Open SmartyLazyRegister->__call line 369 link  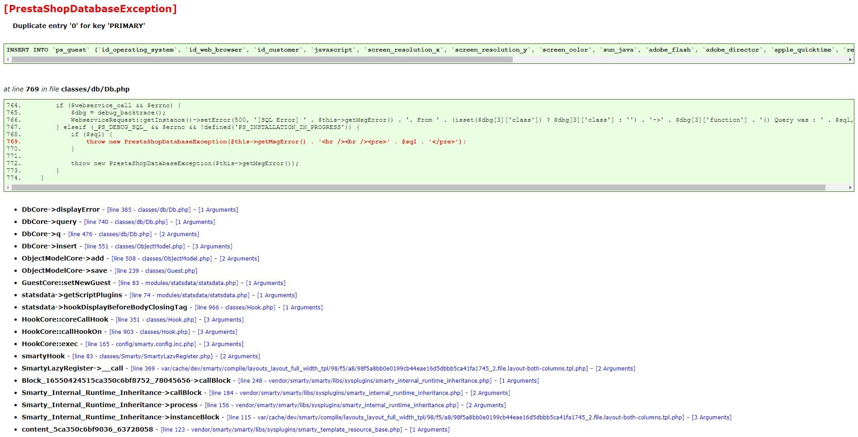tap(359, 369)
